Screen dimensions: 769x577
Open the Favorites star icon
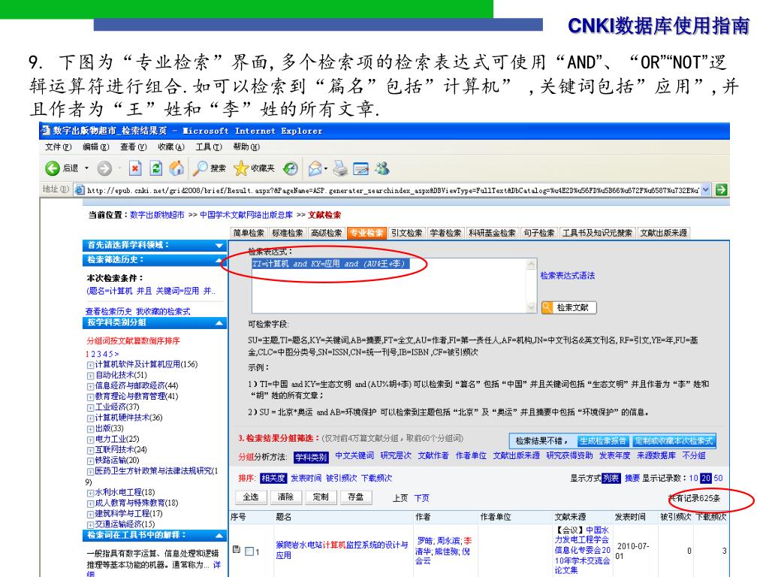(x=241, y=168)
